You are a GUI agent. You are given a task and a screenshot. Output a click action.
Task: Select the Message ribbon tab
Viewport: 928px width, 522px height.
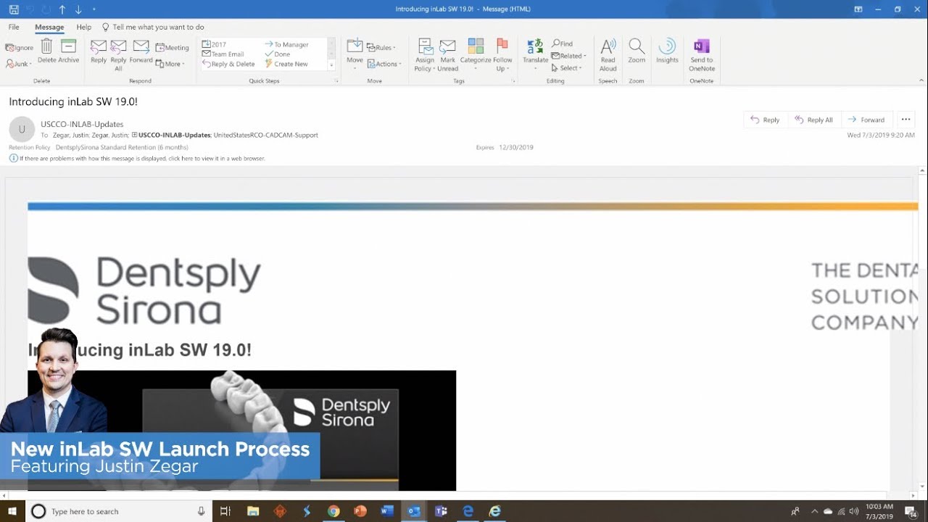pos(49,27)
